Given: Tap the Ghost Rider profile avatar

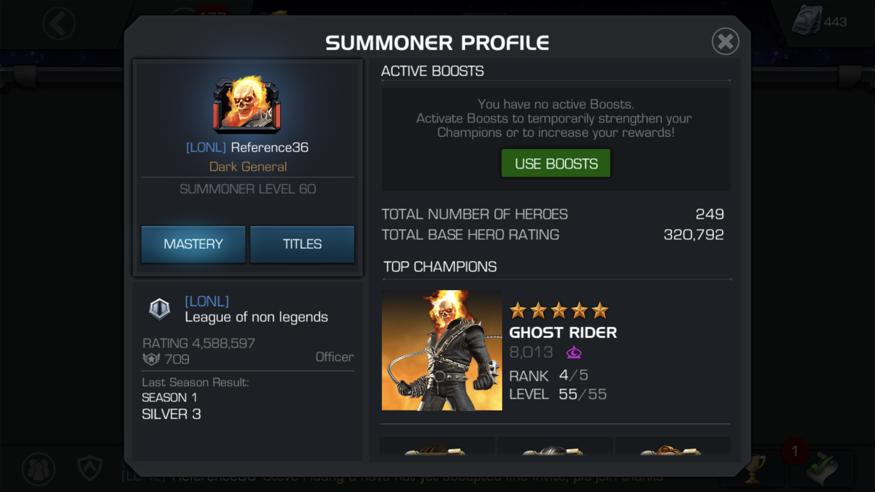Looking at the screenshot, I should coord(247,105).
